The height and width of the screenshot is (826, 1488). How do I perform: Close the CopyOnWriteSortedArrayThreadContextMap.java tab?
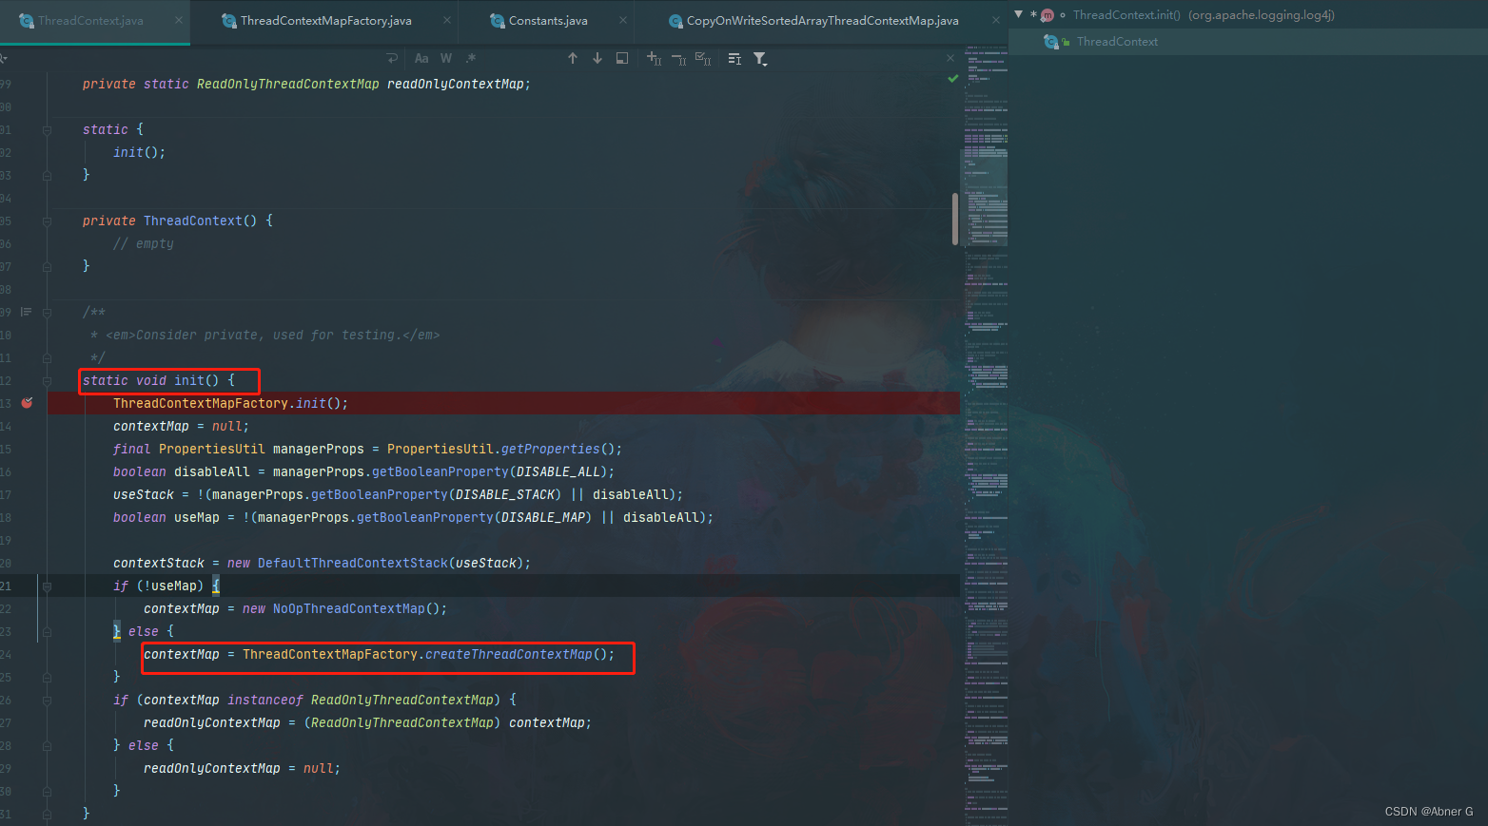point(995,21)
